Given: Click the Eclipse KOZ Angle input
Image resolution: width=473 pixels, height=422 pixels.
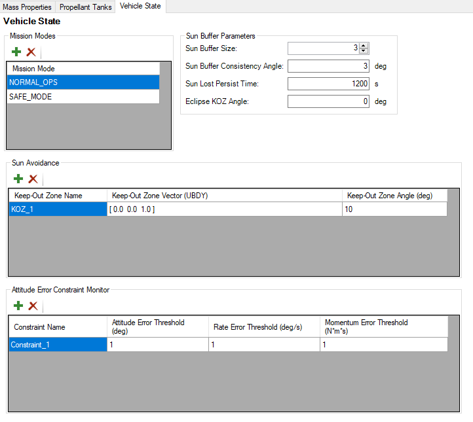Looking at the screenshot, I should coord(328,101).
